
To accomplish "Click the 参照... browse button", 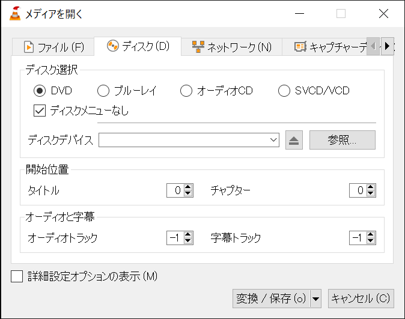I will [343, 140].
